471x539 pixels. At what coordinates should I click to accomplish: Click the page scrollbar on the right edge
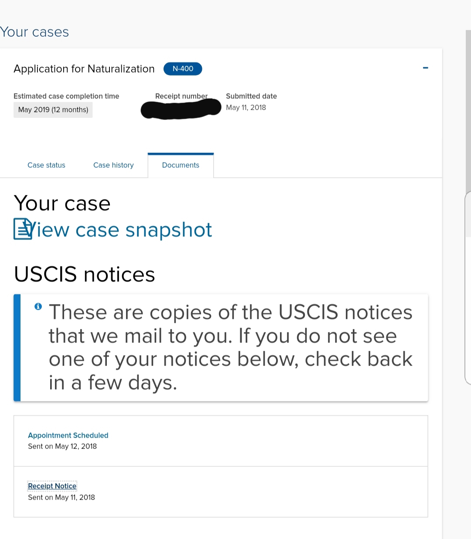tap(468, 131)
